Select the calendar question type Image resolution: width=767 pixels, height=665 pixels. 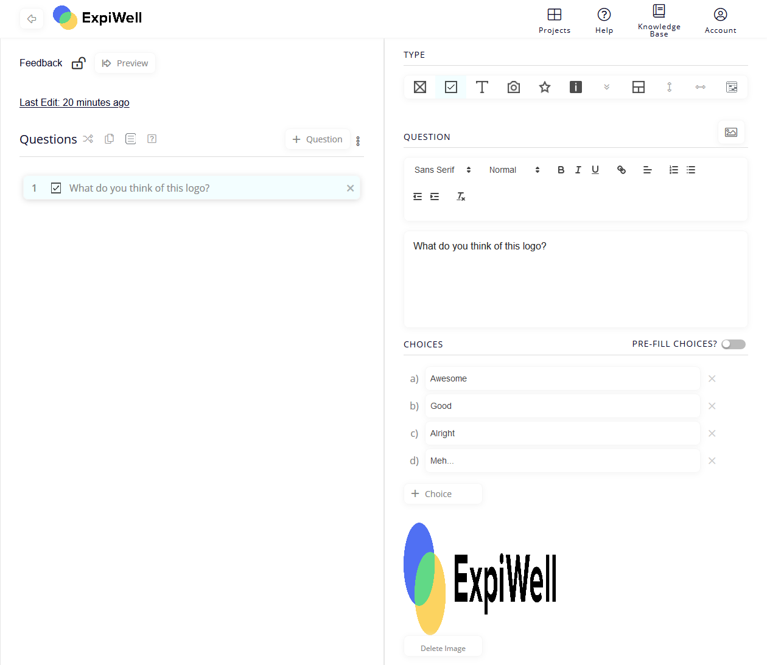(x=732, y=87)
